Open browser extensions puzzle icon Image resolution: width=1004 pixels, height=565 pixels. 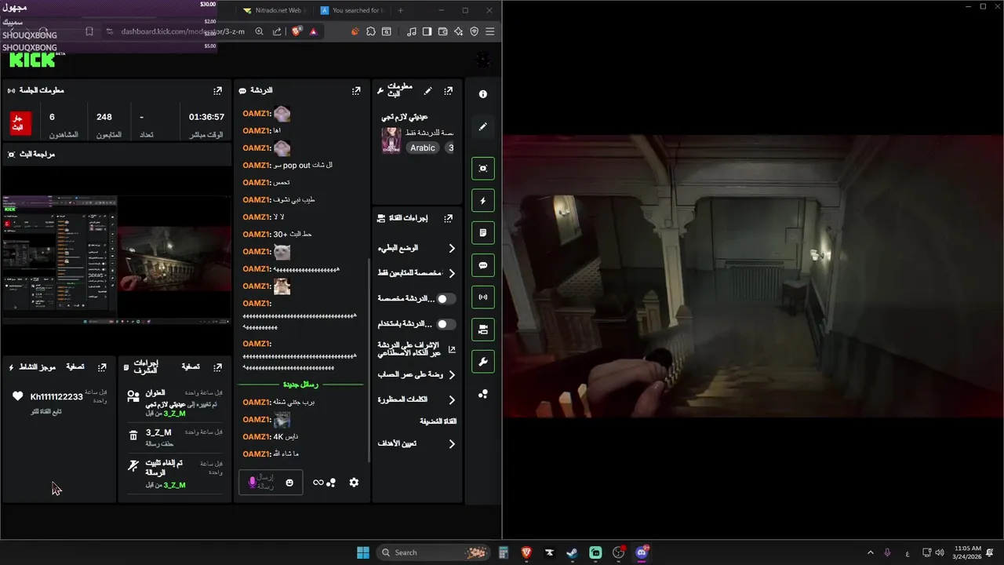point(371,31)
